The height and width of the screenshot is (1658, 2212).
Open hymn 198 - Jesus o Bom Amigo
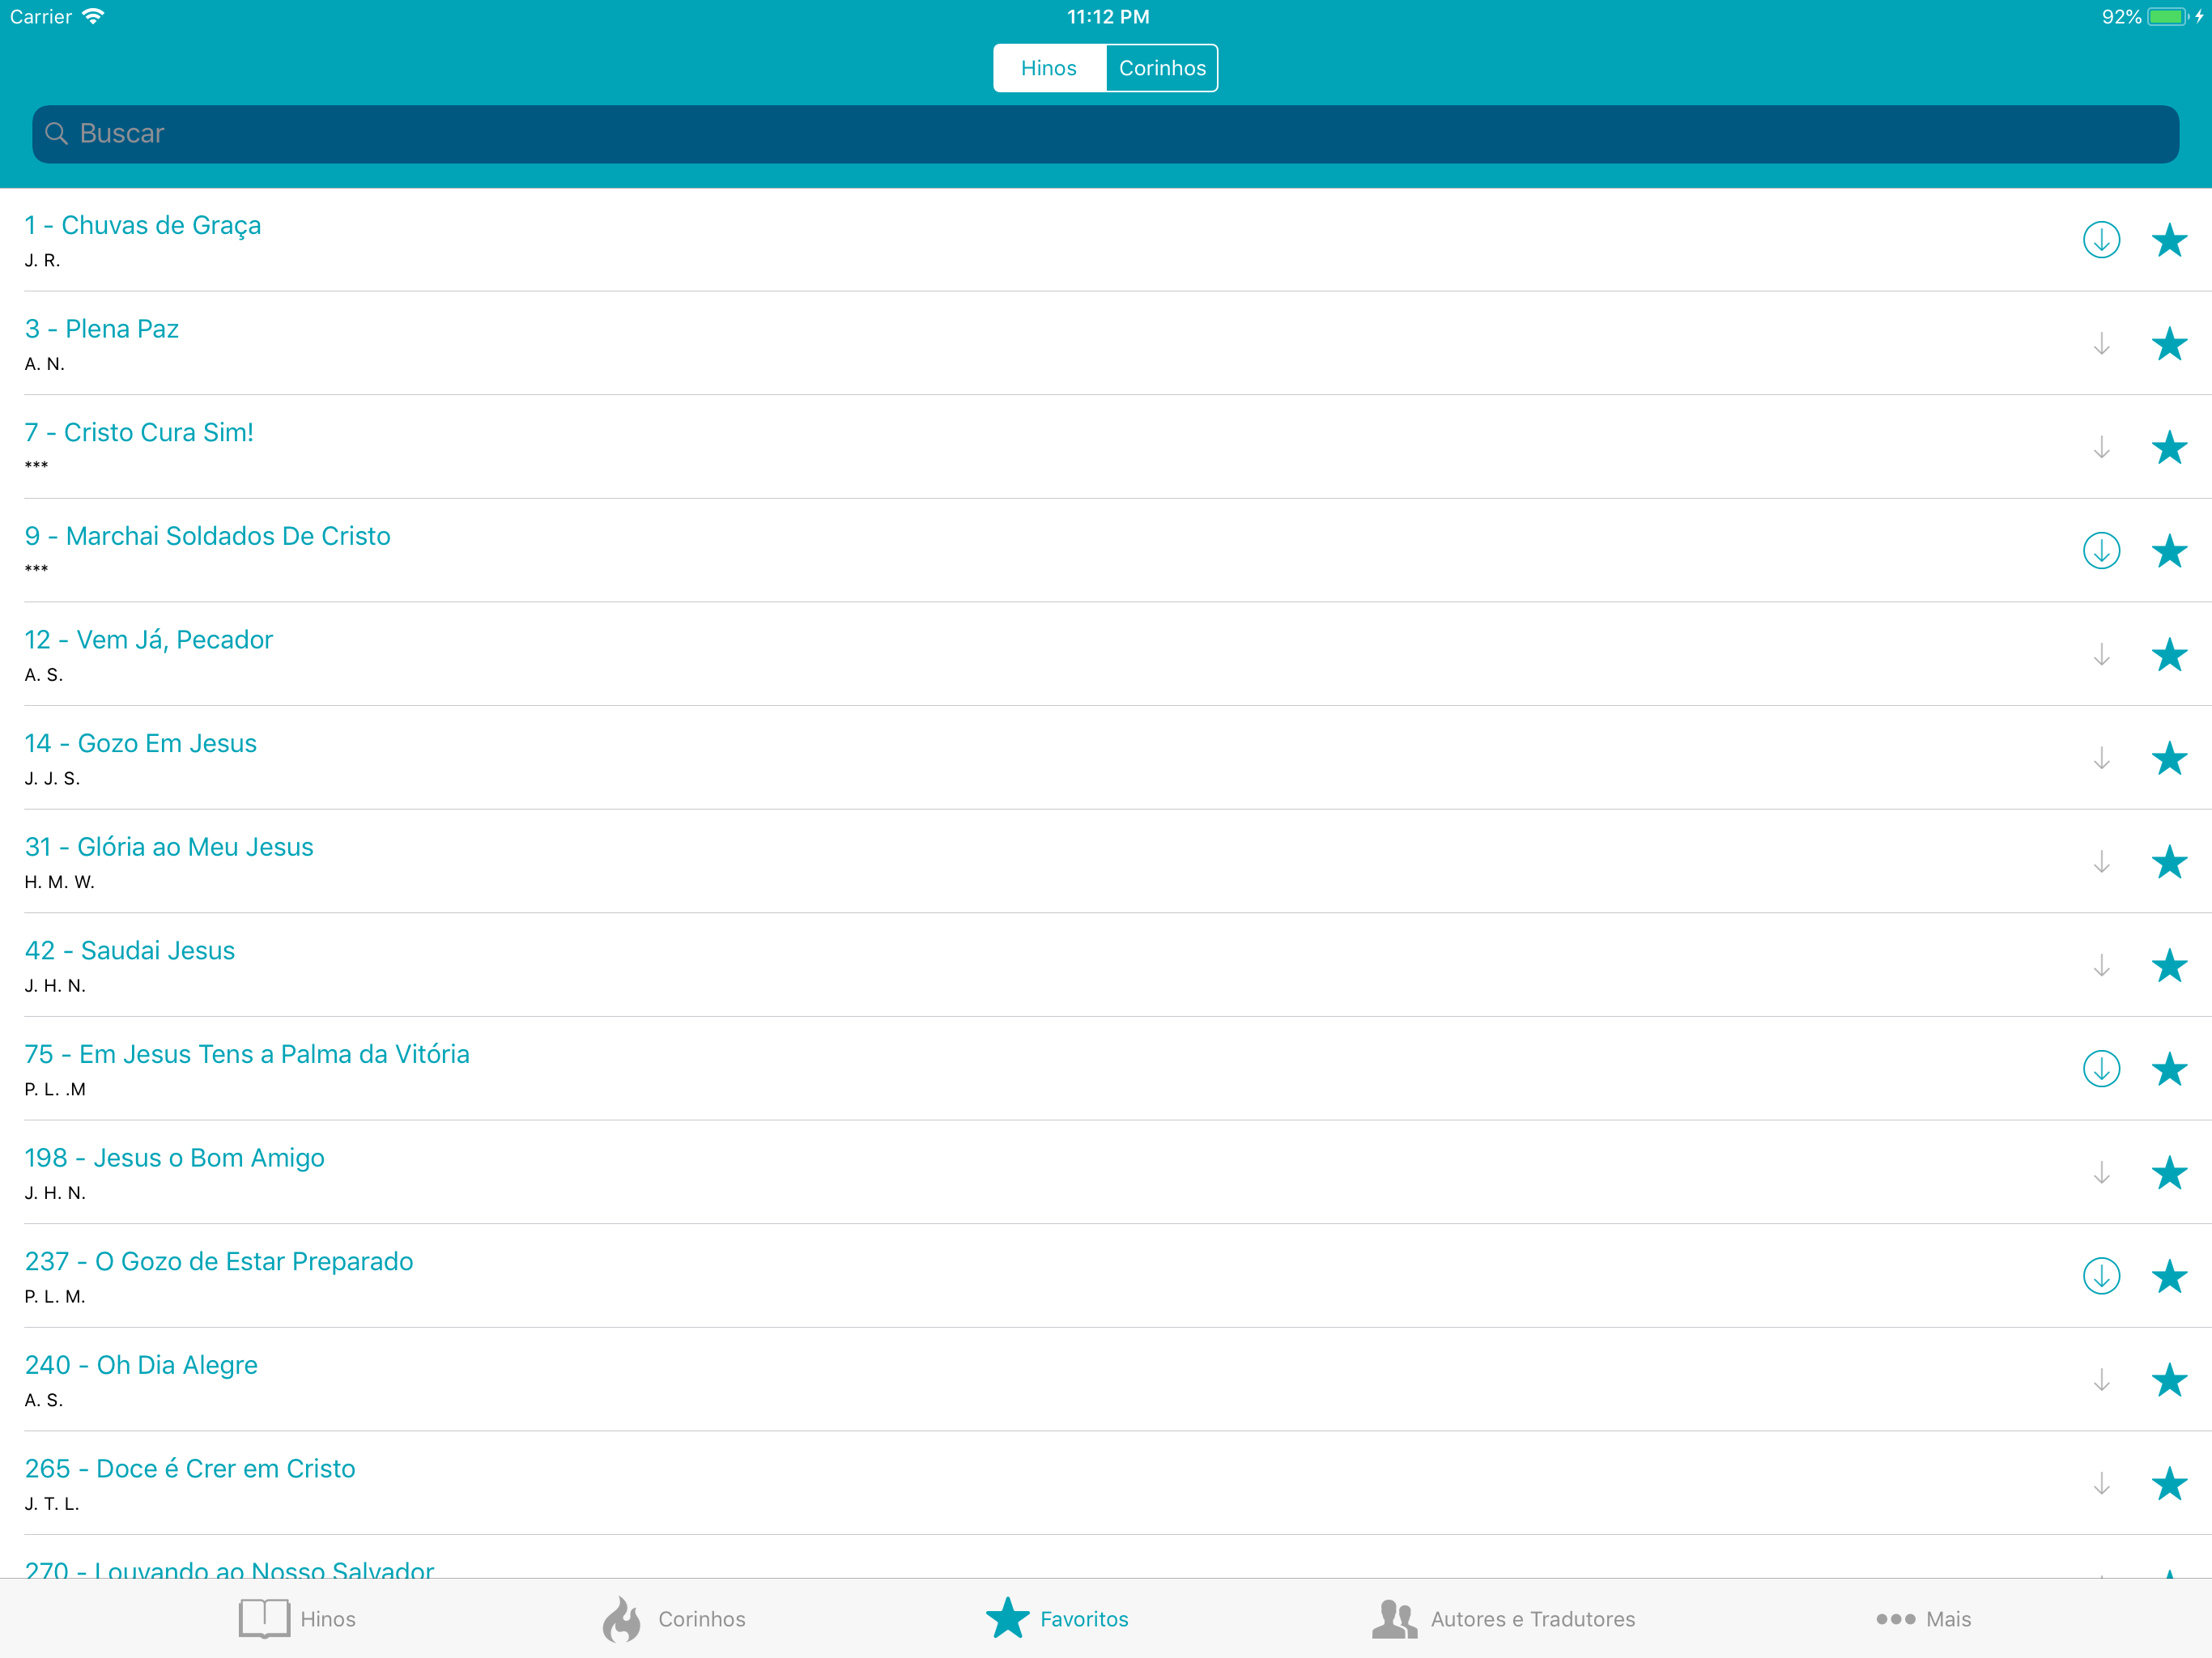point(1106,1172)
